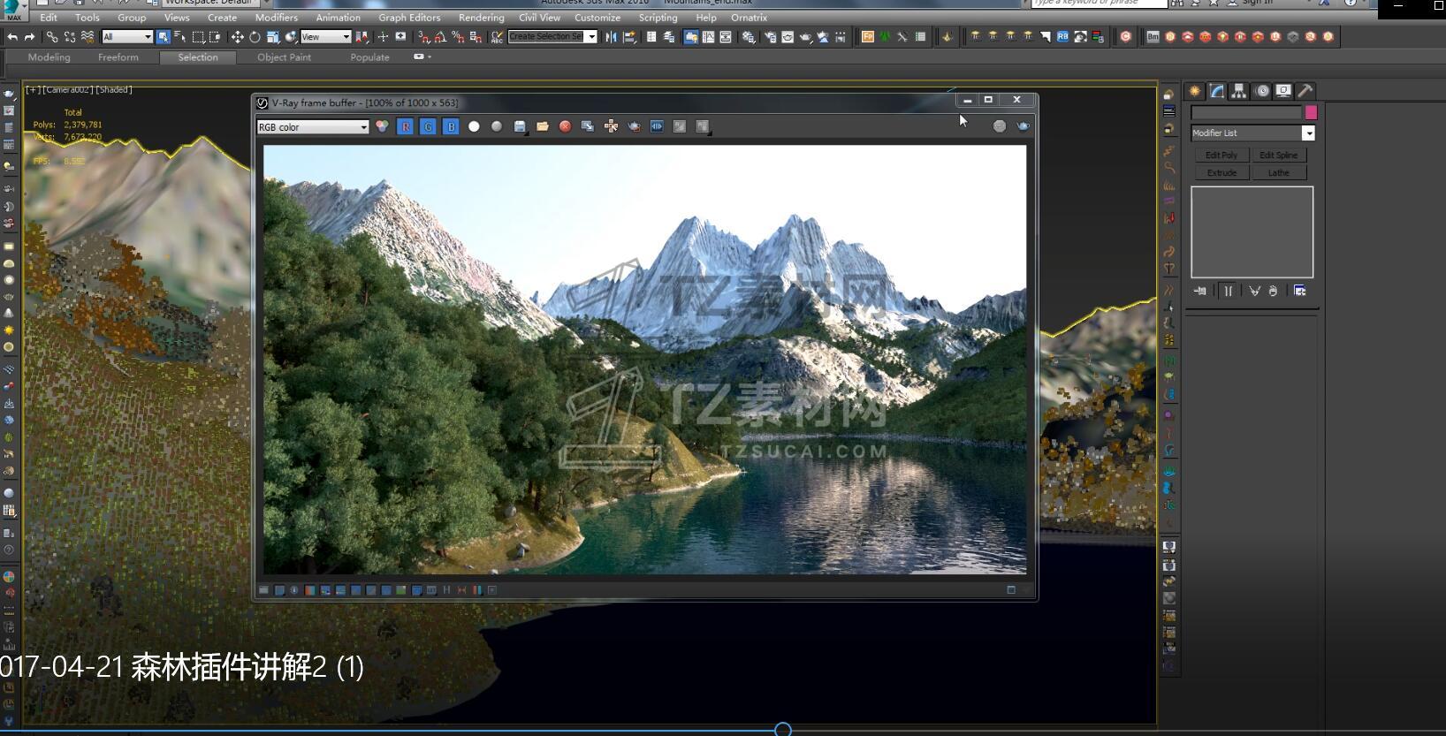Screen dimensions: 1446x736
Task: Save the rendered image in V-Ray frame buffer
Action: (520, 127)
